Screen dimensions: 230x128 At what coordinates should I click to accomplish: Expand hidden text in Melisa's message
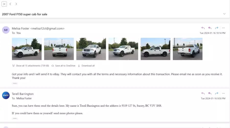(x=15, y=83)
